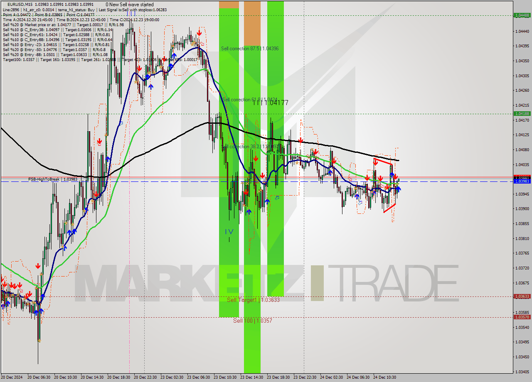Click the 1.04440 price axis value
The width and height of the screenshot is (532, 382).
click(x=522, y=31)
